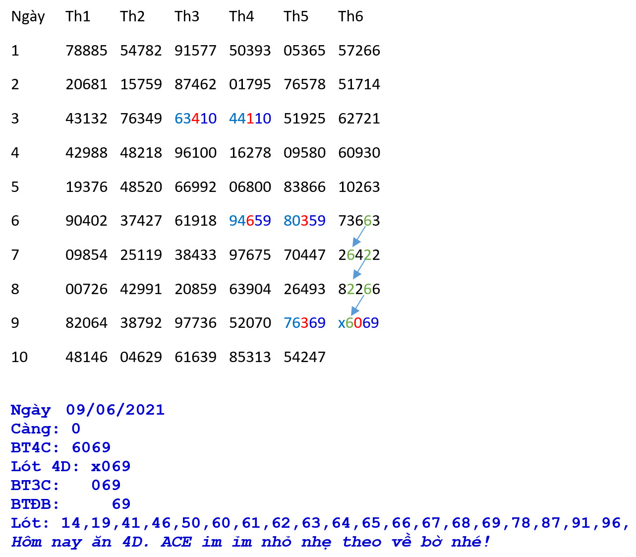Click the italic note starting with Hôm nay
Viewport: 636px width, 557px height.
pyautogui.click(x=250, y=542)
